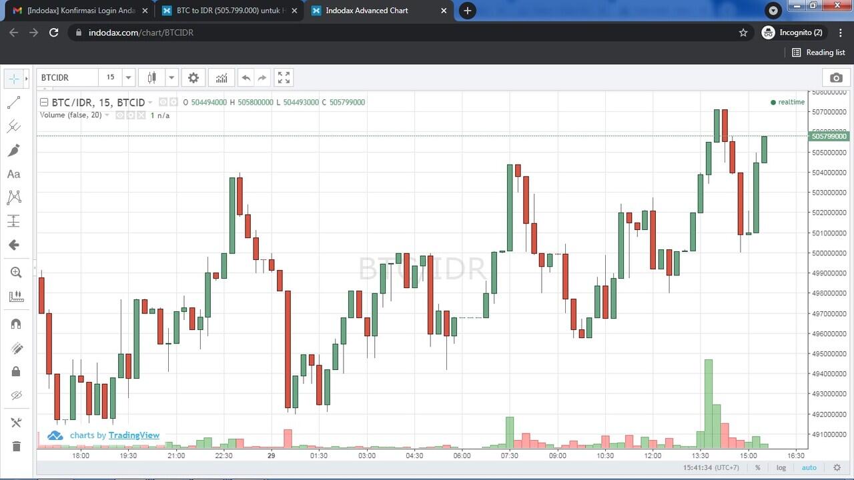Viewport: 854px width, 480px height.
Task: Select the trend line drawing tool
Action: click(x=14, y=103)
